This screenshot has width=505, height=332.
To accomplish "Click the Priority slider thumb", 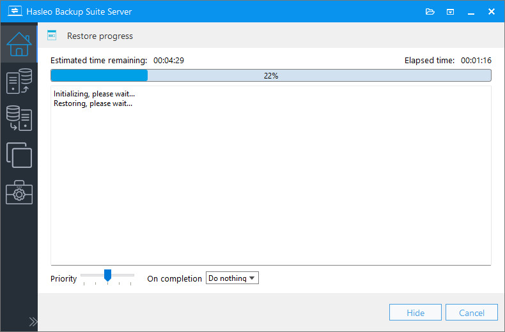I will (107, 276).
